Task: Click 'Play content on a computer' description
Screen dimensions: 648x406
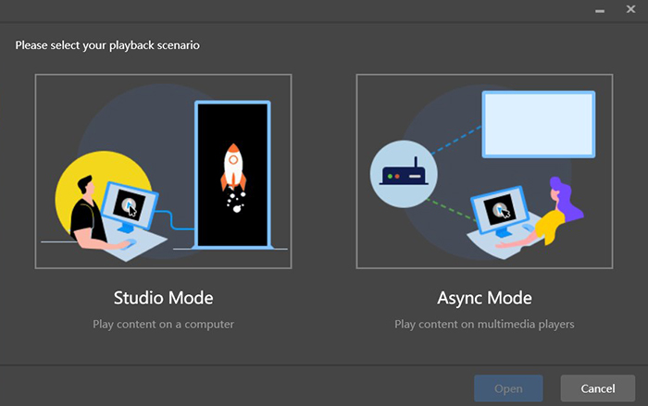Action: 163,325
